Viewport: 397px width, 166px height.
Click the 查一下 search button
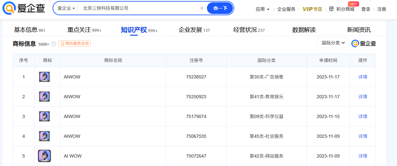[x=220, y=8]
